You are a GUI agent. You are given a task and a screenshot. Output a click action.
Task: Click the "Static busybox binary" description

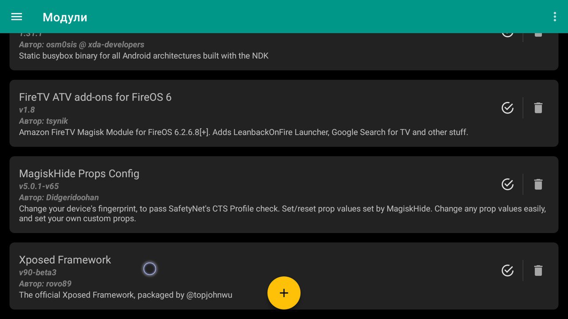click(144, 56)
